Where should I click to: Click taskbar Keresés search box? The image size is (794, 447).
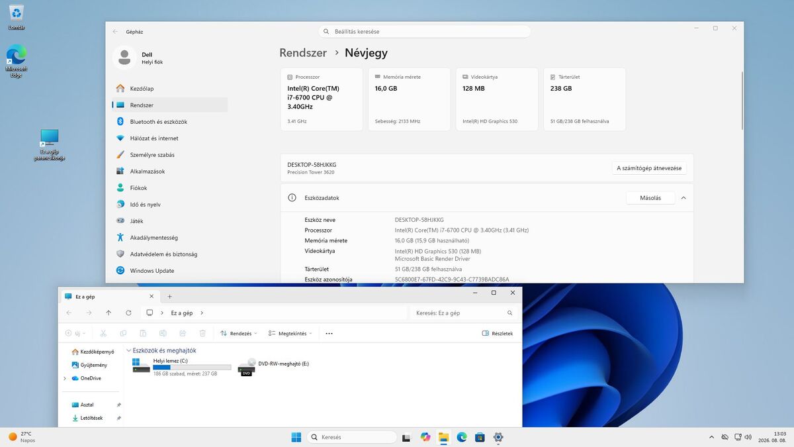point(352,437)
